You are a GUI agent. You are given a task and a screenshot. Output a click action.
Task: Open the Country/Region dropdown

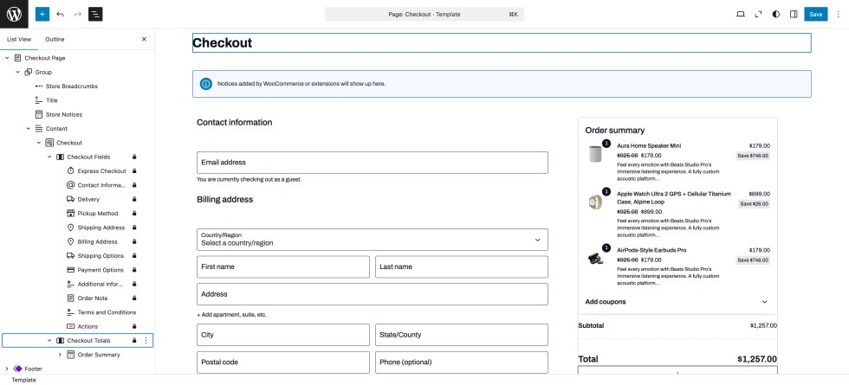(x=372, y=240)
